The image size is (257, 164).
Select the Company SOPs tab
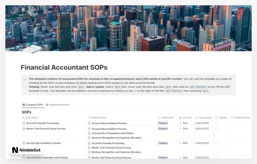[33, 105]
